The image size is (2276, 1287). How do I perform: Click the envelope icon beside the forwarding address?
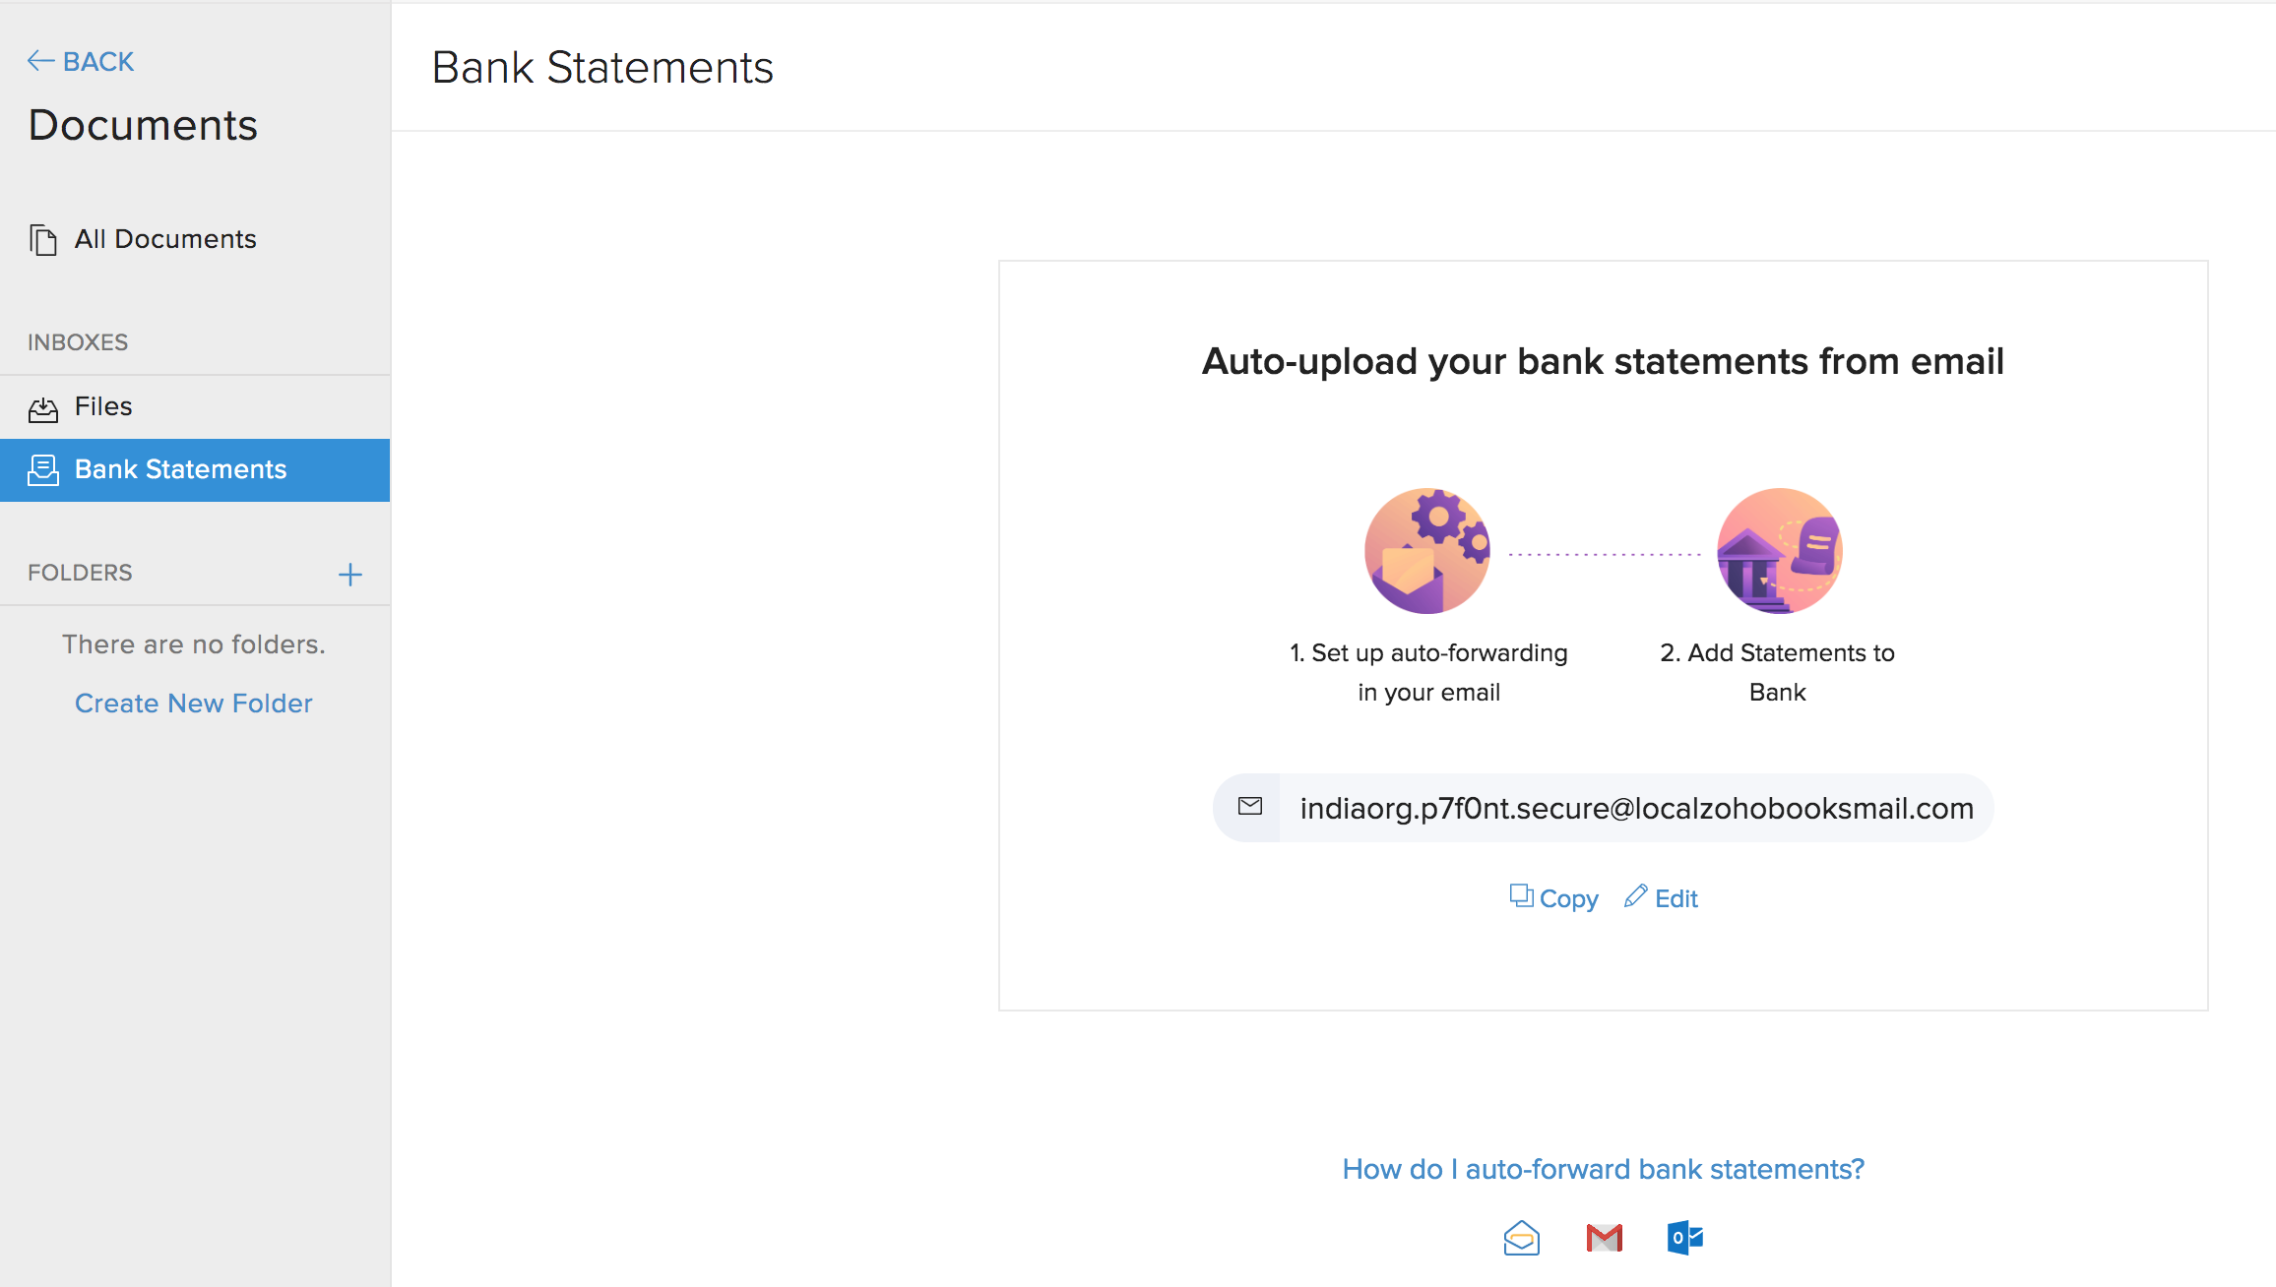coord(1250,807)
